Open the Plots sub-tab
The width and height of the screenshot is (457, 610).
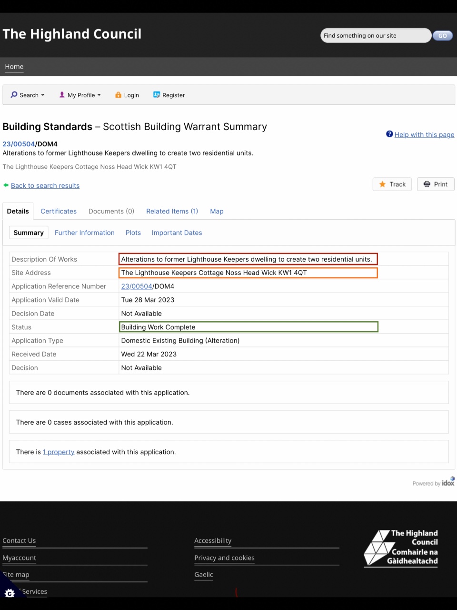pos(133,233)
